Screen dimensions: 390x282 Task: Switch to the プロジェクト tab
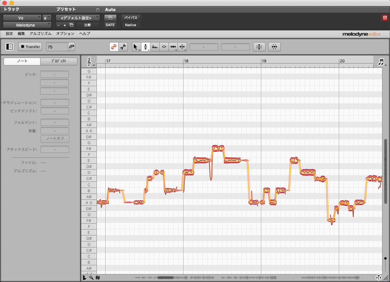click(59, 62)
